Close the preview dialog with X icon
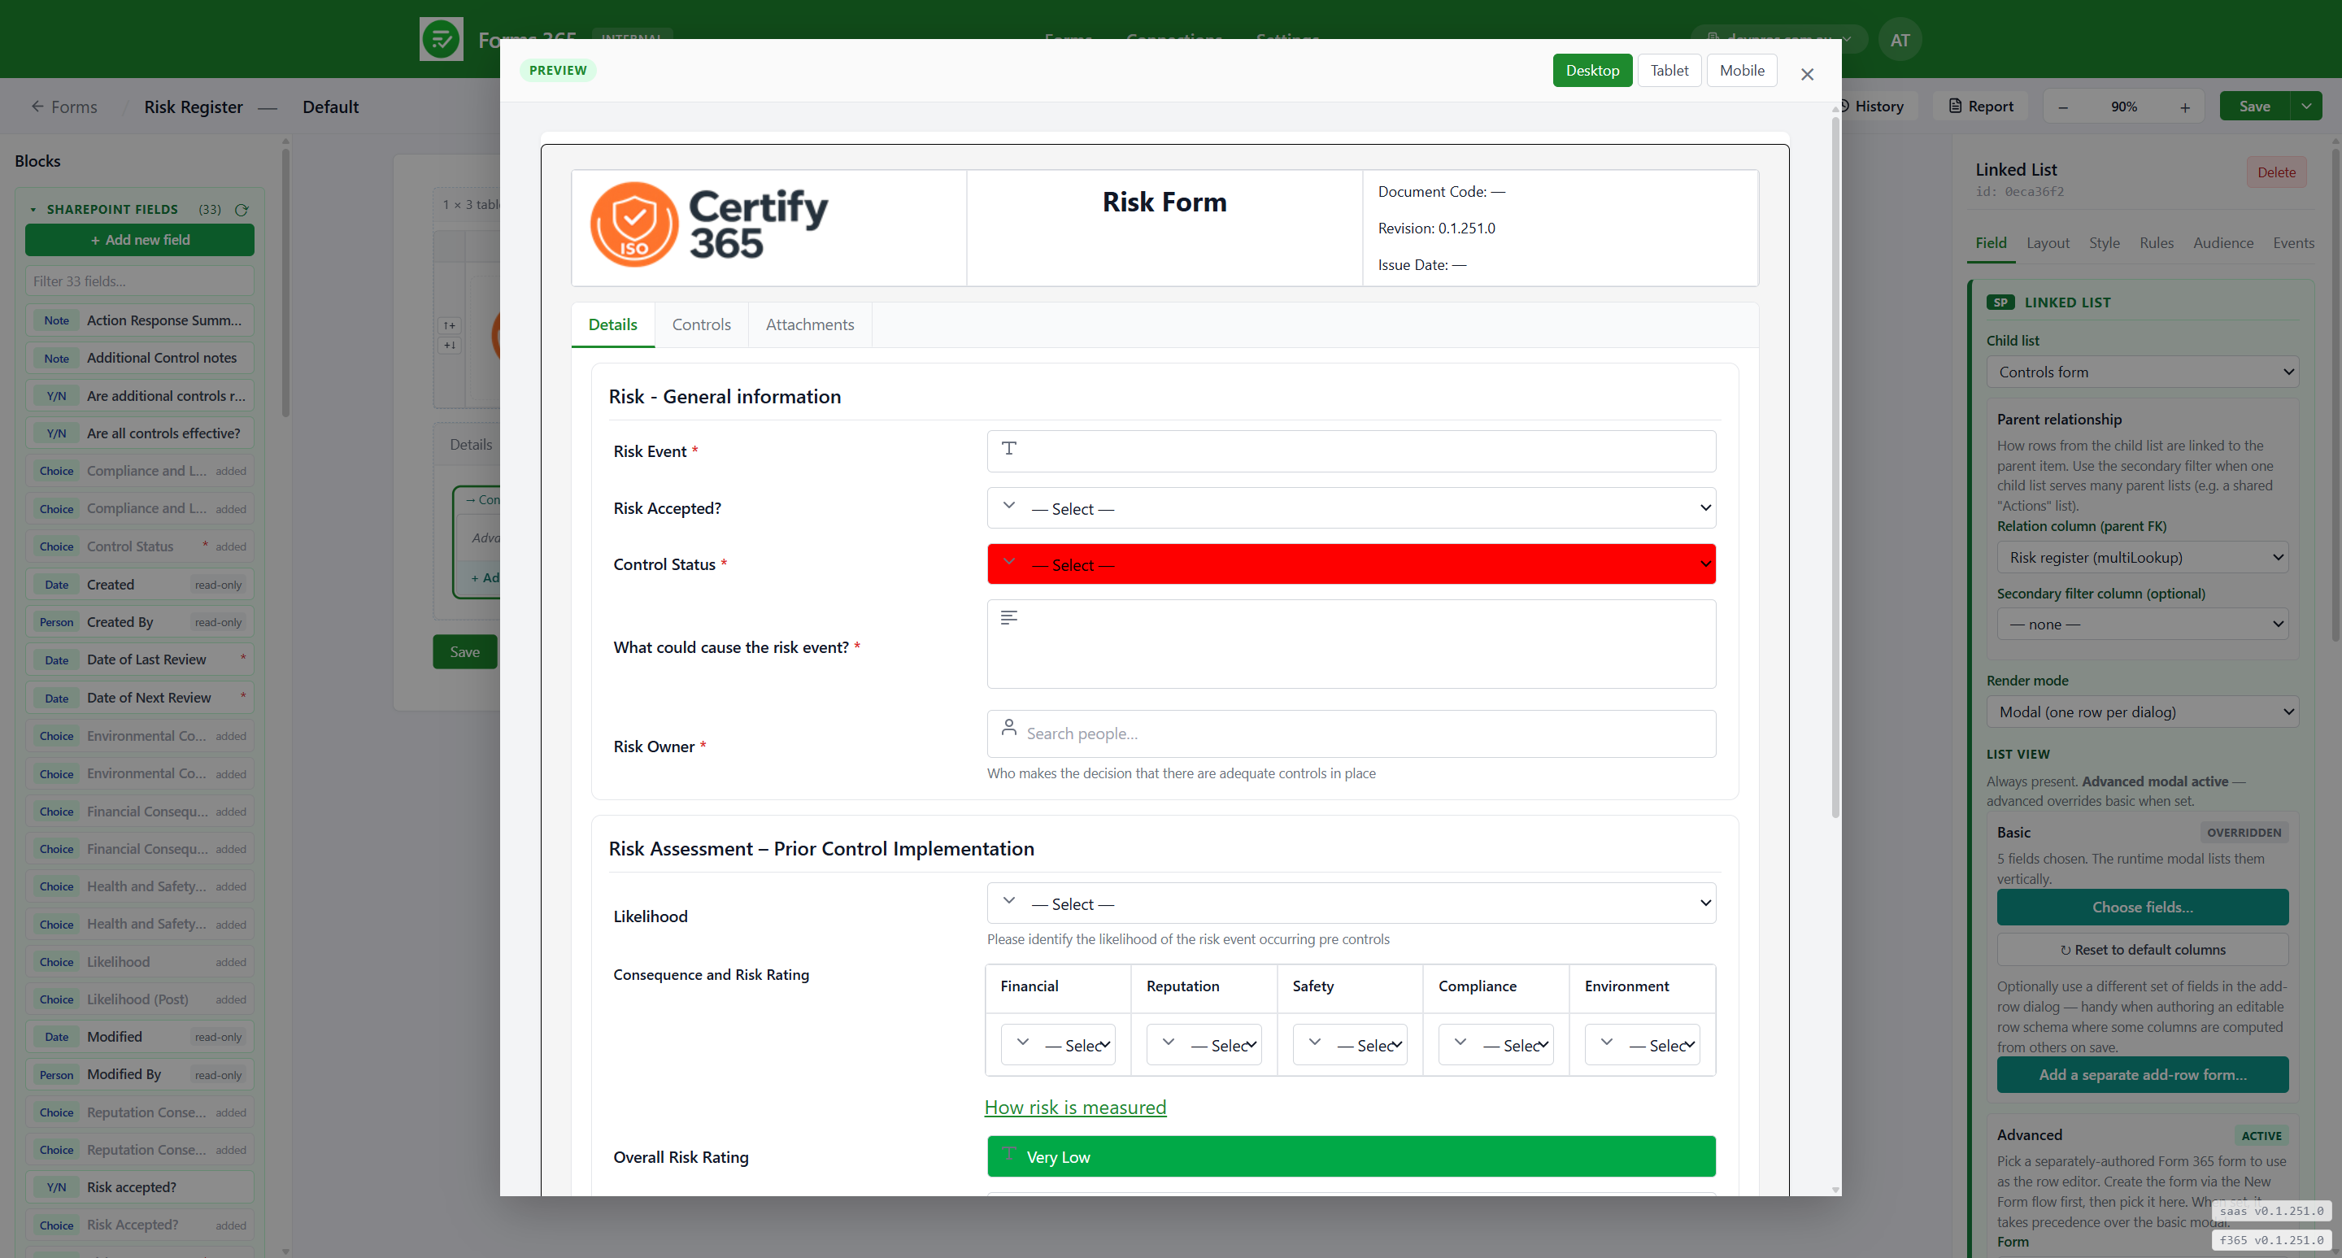The image size is (2342, 1258). point(1806,75)
